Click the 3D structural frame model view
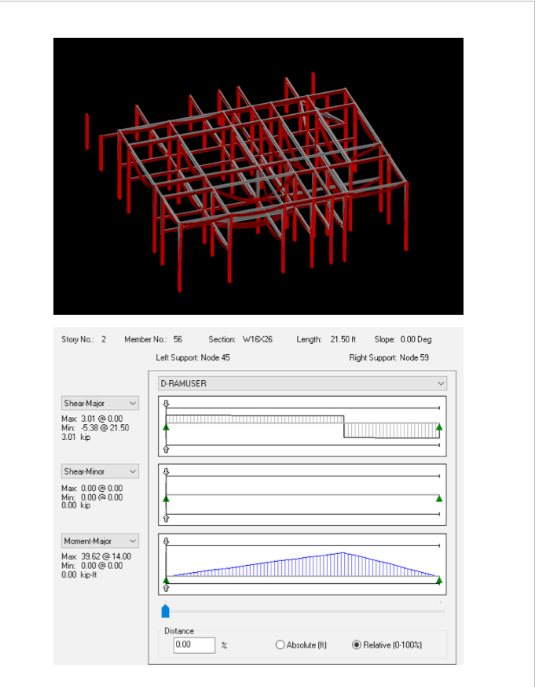Screen dimensions: 535x687 point(258,176)
